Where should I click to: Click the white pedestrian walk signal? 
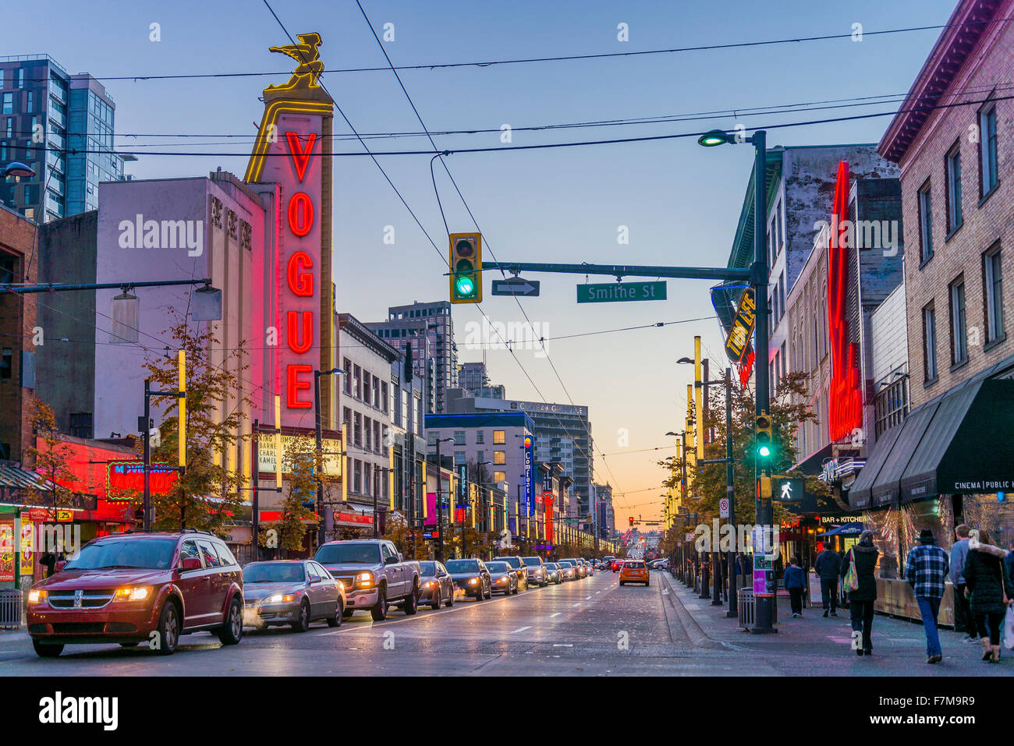click(788, 490)
